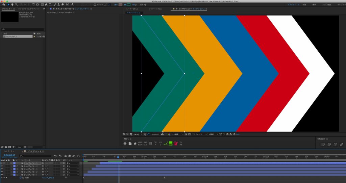Open the 141% magnification dropdown
The width and height of the screenshot is (346, 183).
(138, 134)
